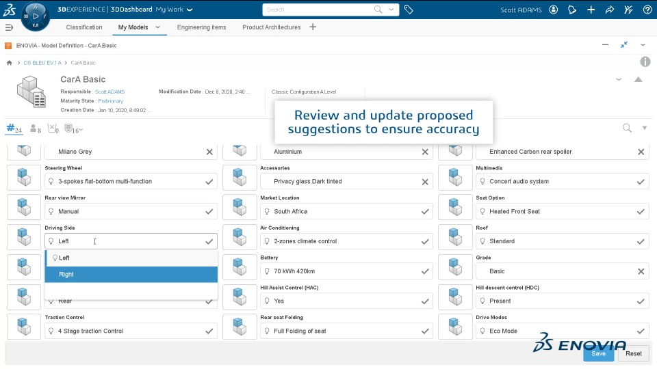Screen dimensions: 657x369
Task: Switch to the Engineering items tab
Action: [201, 27]
